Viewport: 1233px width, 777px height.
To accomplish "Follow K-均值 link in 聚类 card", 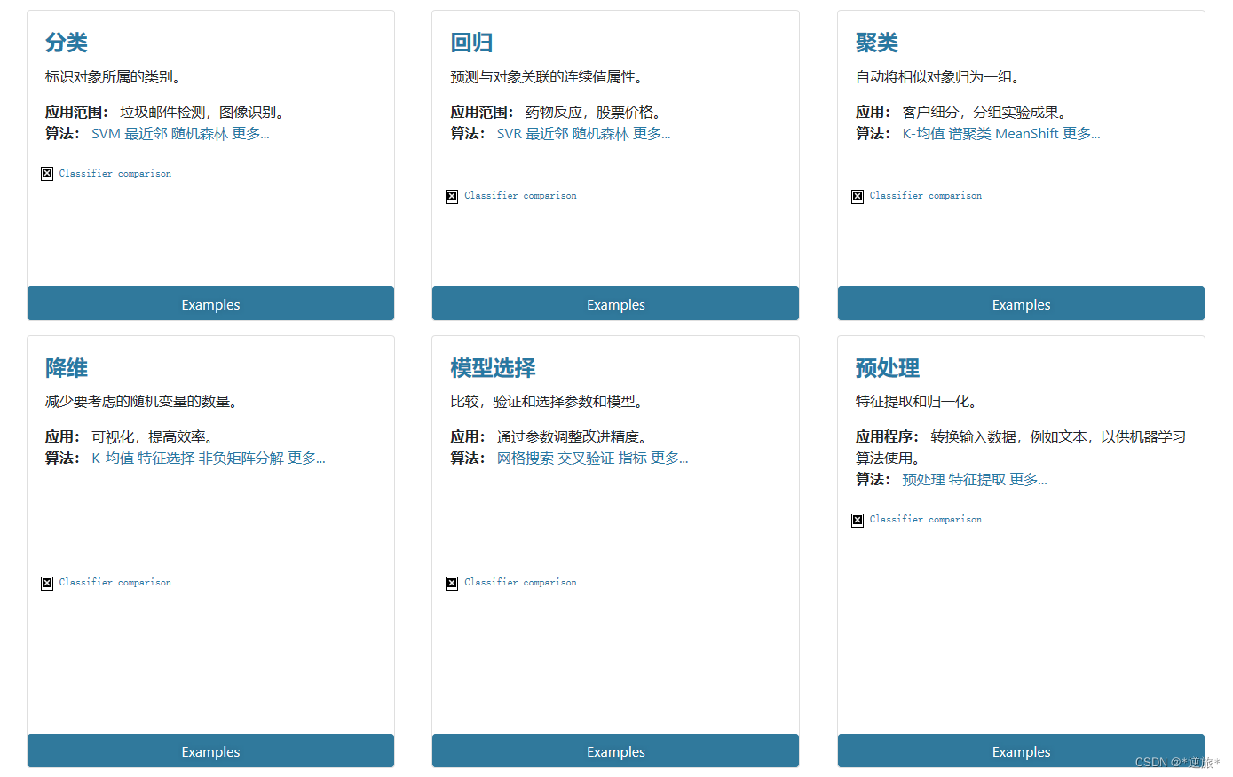I will coord(923,134).
